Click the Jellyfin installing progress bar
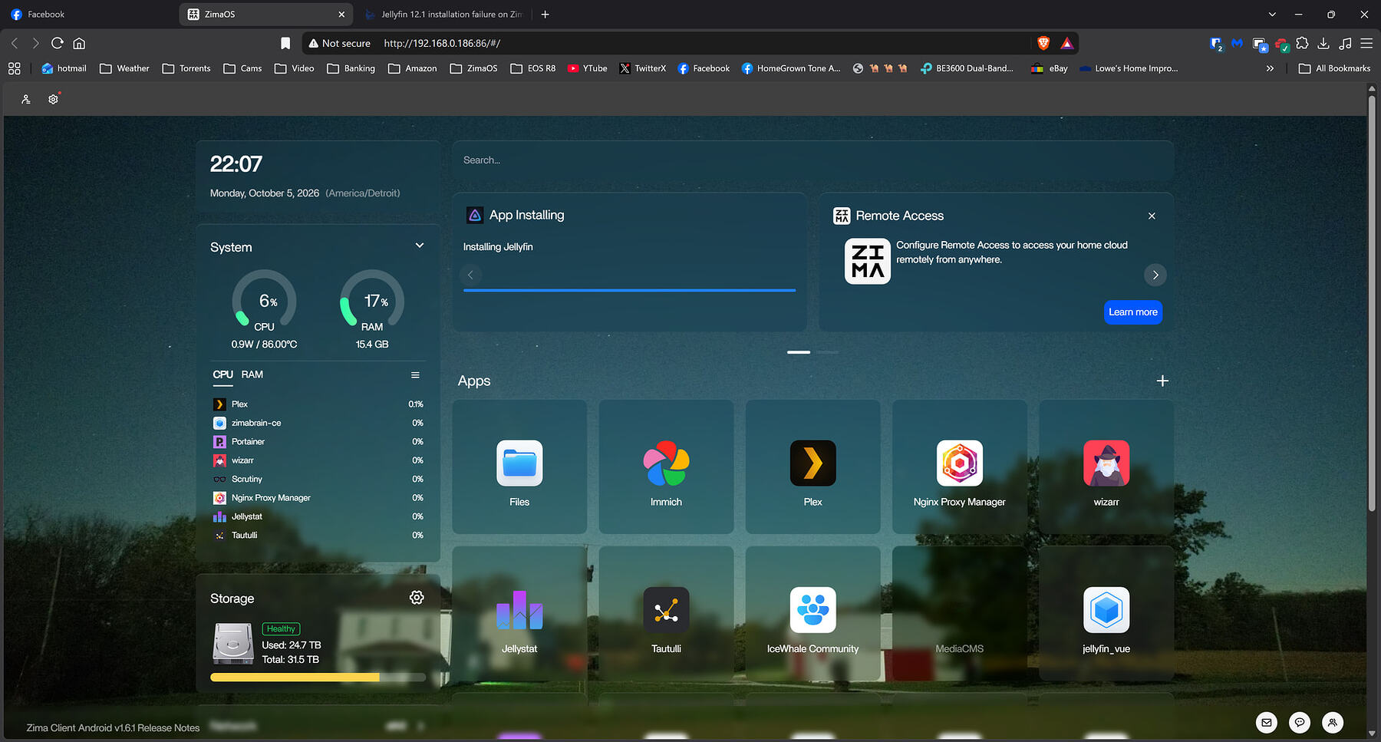 tap(629, 291)
